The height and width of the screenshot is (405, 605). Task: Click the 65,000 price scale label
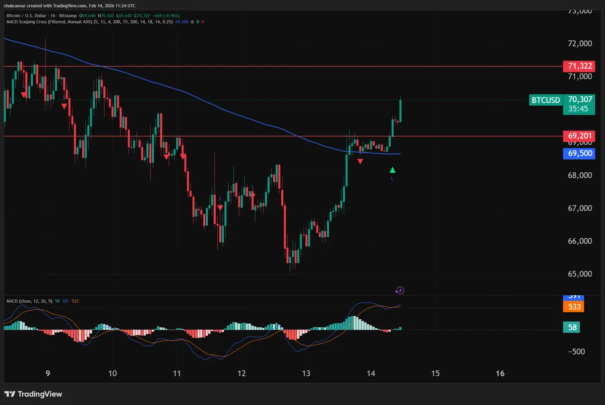tap(580, 275)
